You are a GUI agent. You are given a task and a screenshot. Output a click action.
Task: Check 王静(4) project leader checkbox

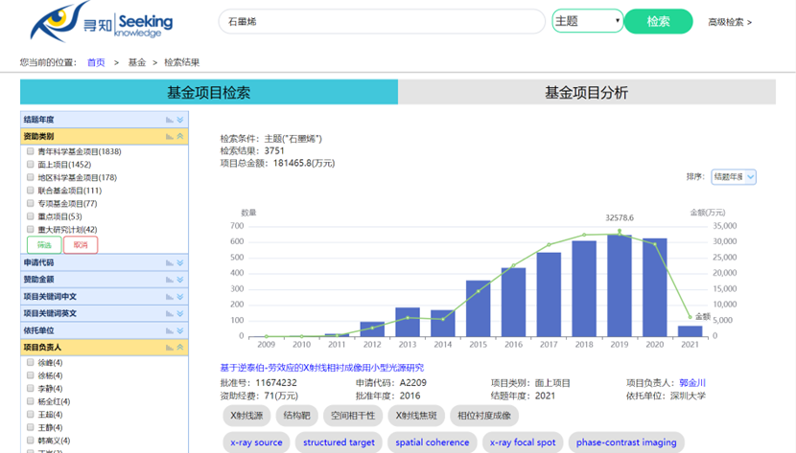coord(31,427)
